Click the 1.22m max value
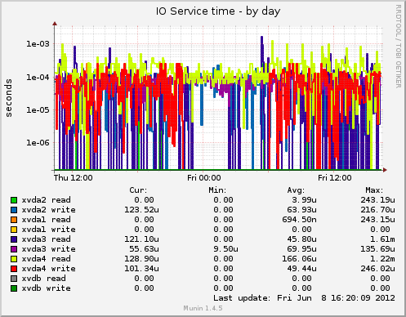 [x=382, y=259]
